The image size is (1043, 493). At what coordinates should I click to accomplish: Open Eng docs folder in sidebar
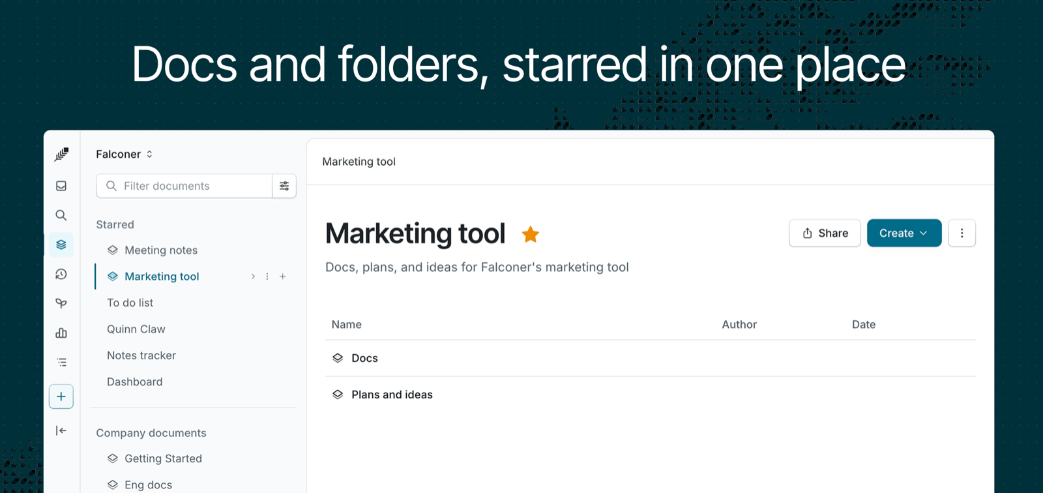149,485
